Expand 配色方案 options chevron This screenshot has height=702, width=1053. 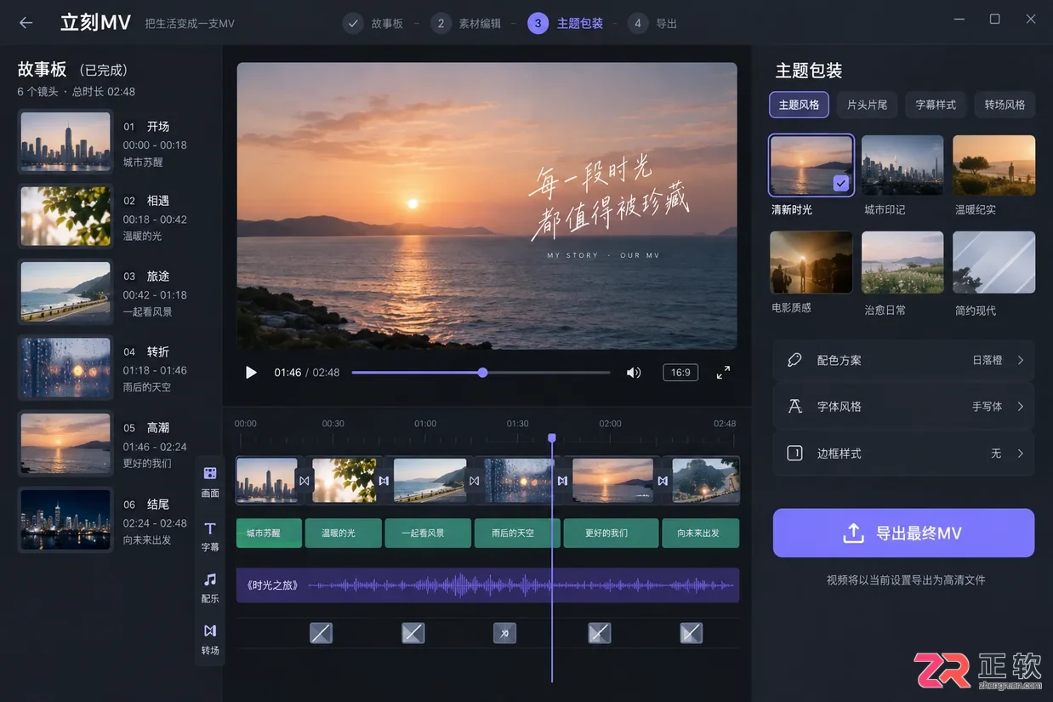(x=1021, y=360)
